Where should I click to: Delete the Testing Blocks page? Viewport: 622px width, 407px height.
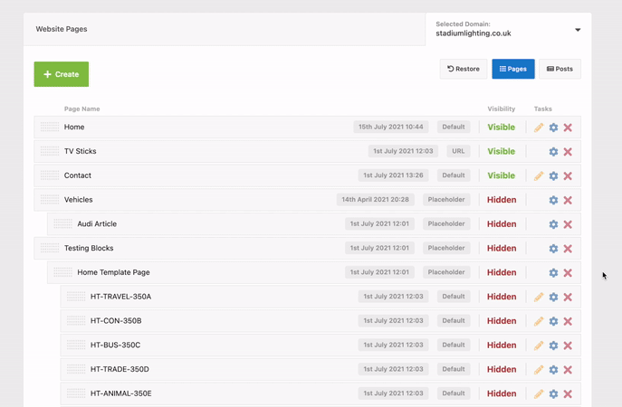(x=568, y=248)
